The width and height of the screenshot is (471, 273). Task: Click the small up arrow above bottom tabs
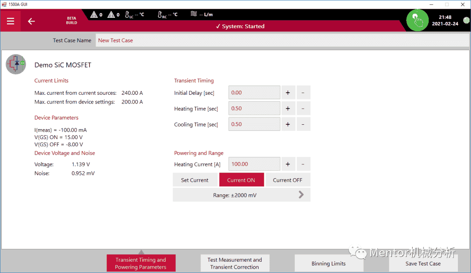pos(141,252)
